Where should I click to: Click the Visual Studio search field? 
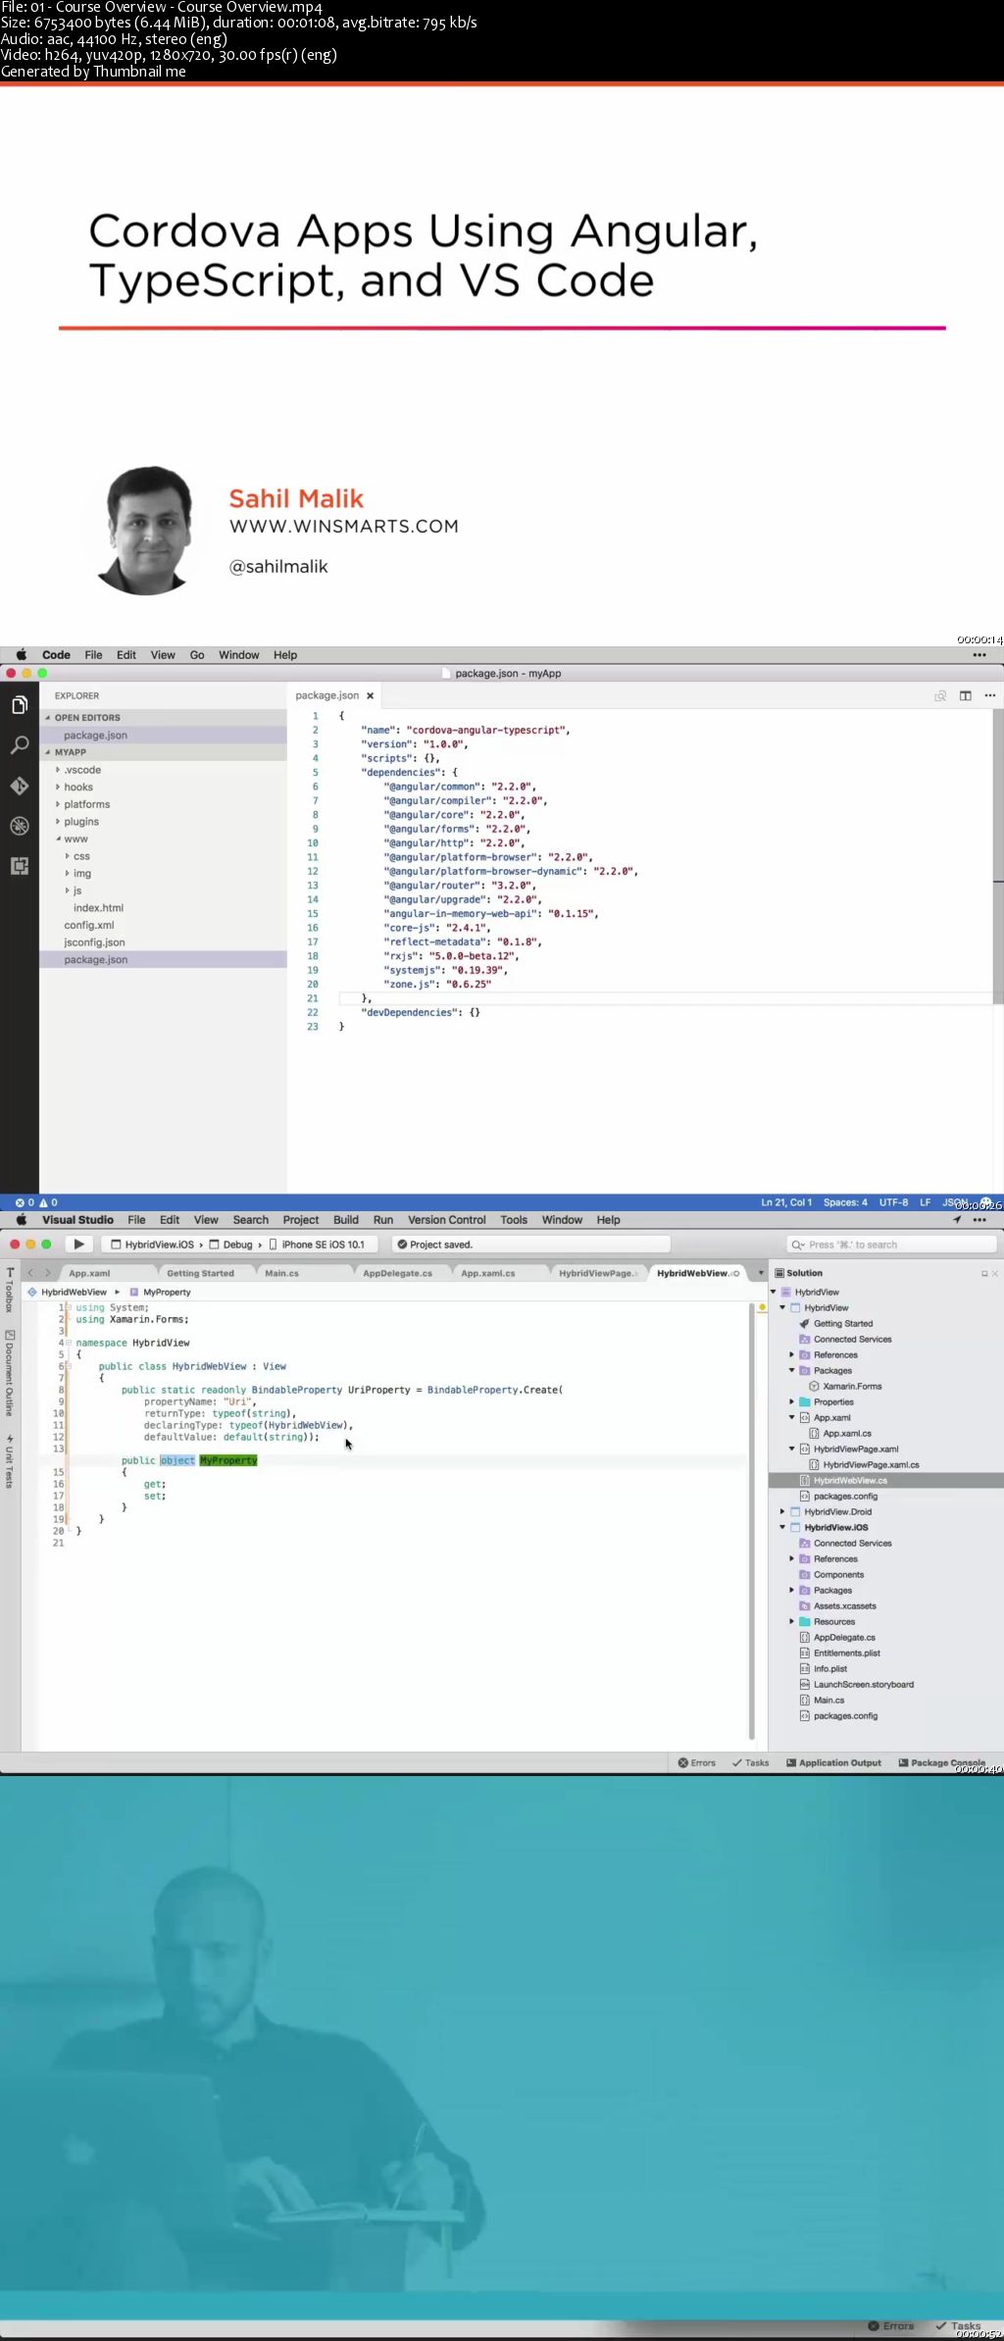892,1245
